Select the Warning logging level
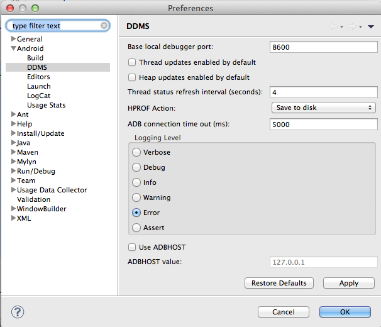The image size is (381, 327). click(x=136, y=197)
